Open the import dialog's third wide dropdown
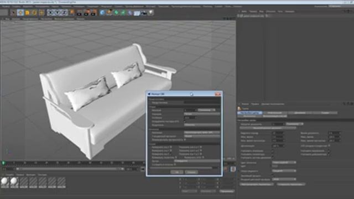The image size is (354, 199). point(202,124)
